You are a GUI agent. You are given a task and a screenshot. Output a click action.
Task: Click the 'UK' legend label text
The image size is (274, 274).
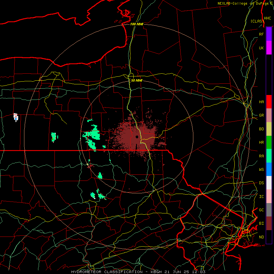click(261, 48)
